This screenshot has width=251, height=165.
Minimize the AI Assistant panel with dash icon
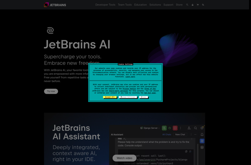click(195, 134)
